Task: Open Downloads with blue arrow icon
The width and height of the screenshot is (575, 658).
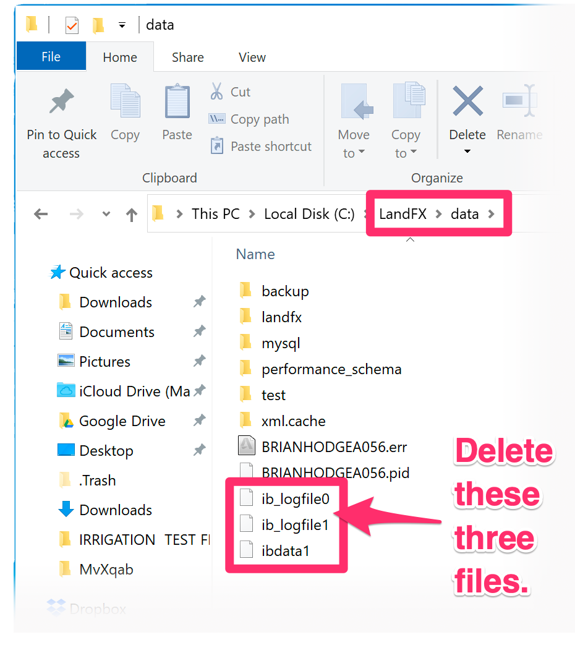Action: coord(105,510)
